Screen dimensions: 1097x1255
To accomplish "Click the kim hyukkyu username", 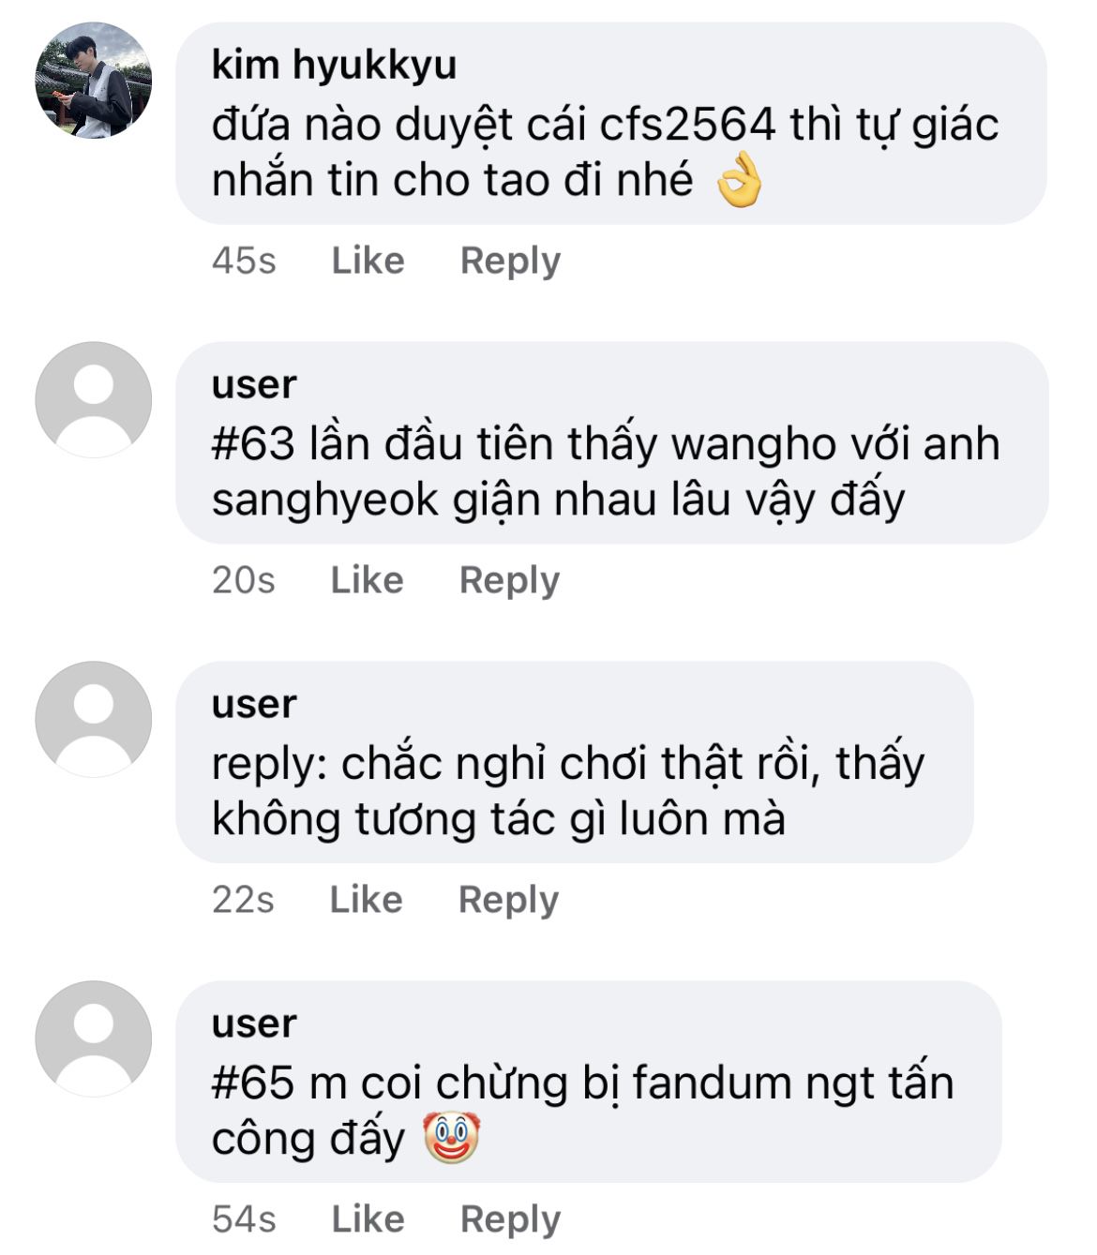I will [334, 65].
